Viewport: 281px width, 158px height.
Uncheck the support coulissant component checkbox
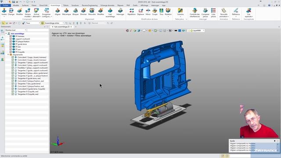(11, 39)
